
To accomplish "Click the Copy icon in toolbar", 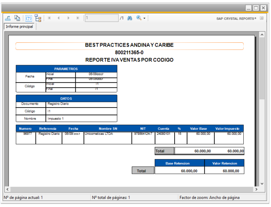I will (17, 18).
